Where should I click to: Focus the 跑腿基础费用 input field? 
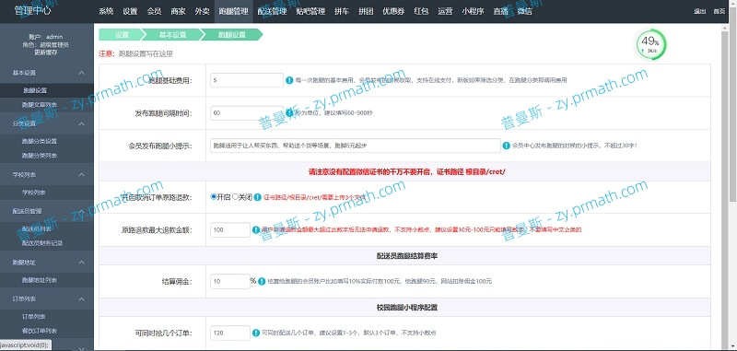247,80
